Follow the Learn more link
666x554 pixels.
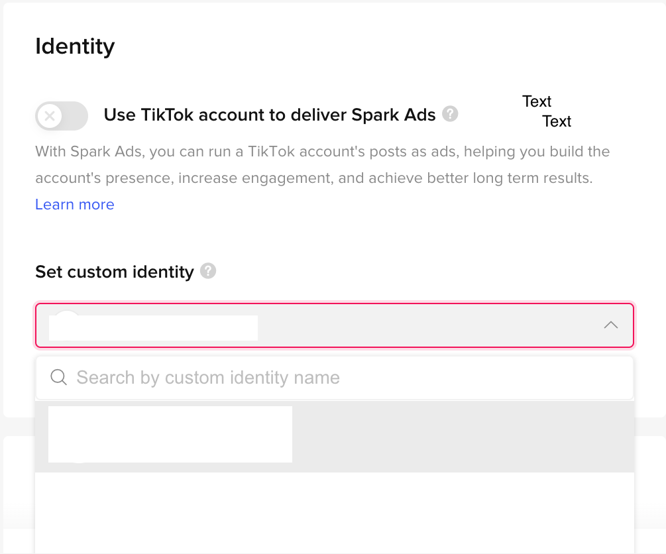75,204
